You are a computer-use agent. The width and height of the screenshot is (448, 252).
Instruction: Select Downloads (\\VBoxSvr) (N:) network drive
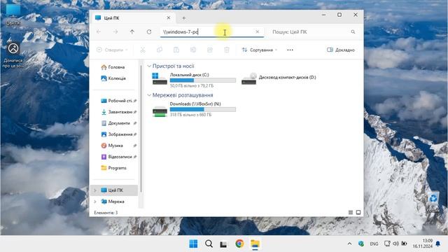click(194, 109)
